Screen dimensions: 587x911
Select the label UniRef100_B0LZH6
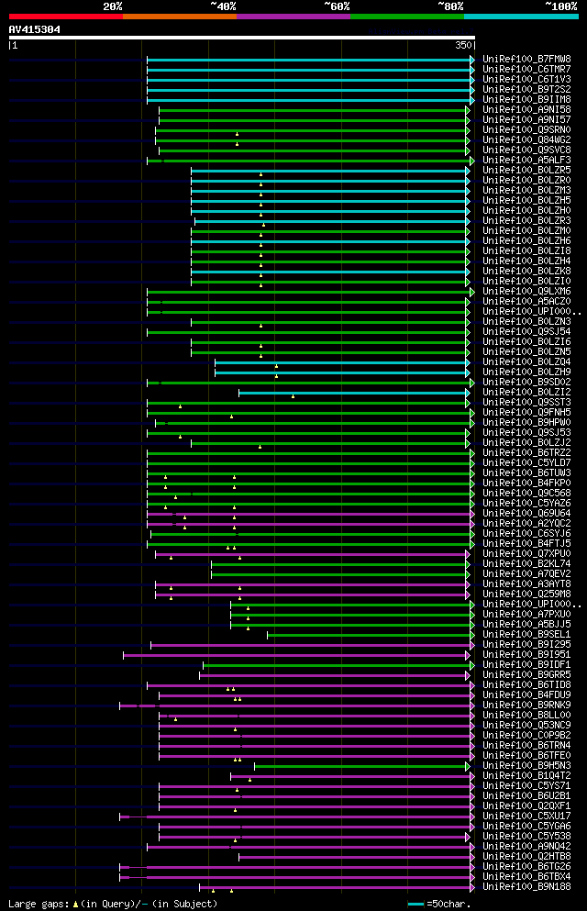(x=526, y=241)
